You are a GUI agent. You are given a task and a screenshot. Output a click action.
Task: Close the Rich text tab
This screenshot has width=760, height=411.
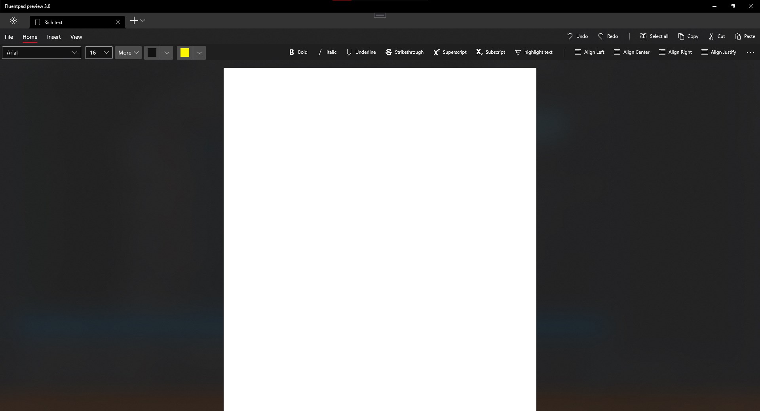pyautogui.click(x=118, y=22)
